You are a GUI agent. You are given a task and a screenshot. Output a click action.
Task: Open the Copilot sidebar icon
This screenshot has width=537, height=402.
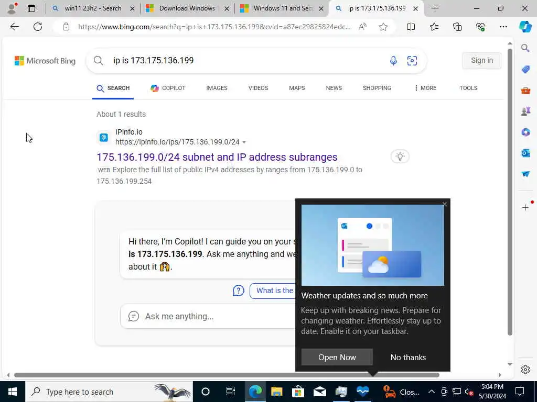[525, 27]
